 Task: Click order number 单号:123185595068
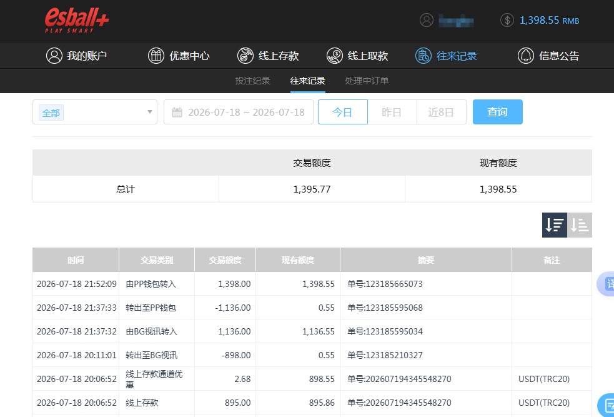385,308
